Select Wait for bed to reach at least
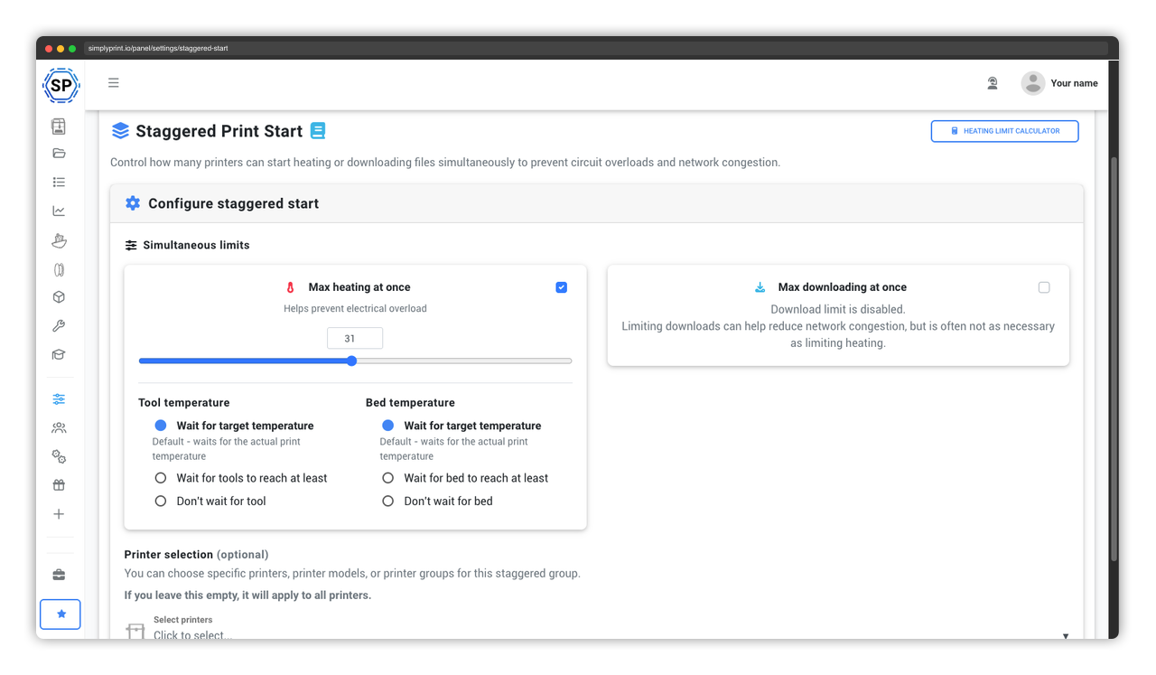Screen dimensions: 1156x675 click(x=388, y=478)
